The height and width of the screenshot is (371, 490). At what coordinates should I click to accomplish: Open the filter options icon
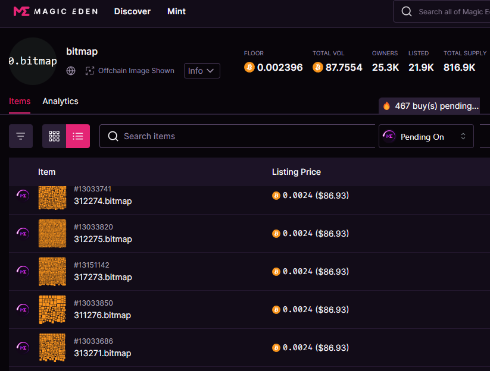tap(21, 136)
